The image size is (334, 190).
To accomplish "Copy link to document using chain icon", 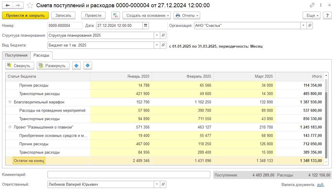I will coord(312,5).
